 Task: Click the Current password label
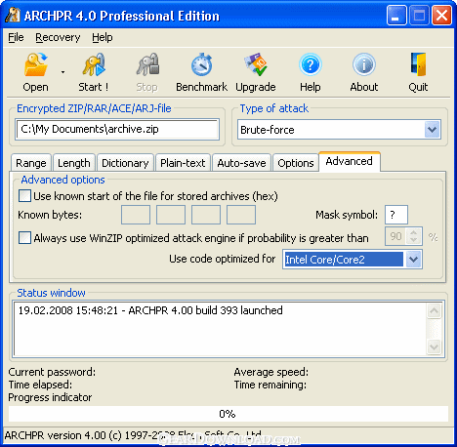(52, 372)
